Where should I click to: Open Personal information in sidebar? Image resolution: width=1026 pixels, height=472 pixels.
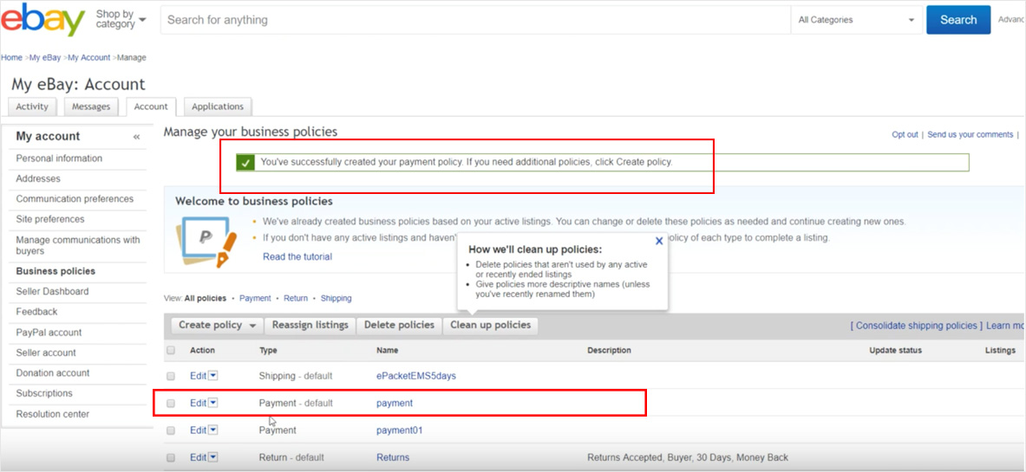pos(59,158)
